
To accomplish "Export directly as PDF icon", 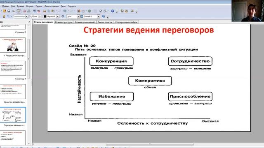I will click(25, 11).
